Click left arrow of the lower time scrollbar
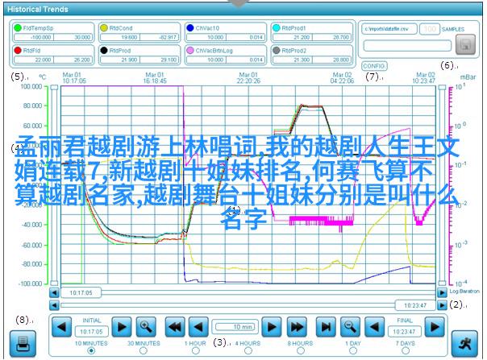 (x=54, y=305)
